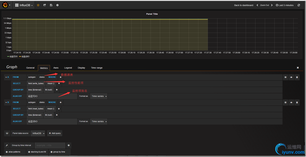This screenshot has height=157, width=306.
Task: Click Back to dashboard link
Action: click(x=243, y=5)
